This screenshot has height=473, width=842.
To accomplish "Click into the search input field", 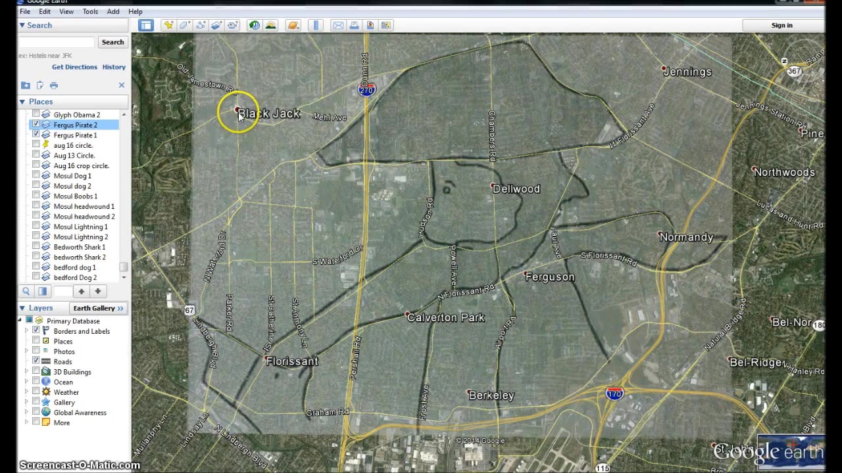I will click(x=57, y=42).
